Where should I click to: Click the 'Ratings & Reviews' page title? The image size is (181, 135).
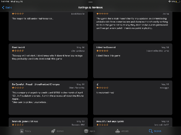(x=90, y=7)
